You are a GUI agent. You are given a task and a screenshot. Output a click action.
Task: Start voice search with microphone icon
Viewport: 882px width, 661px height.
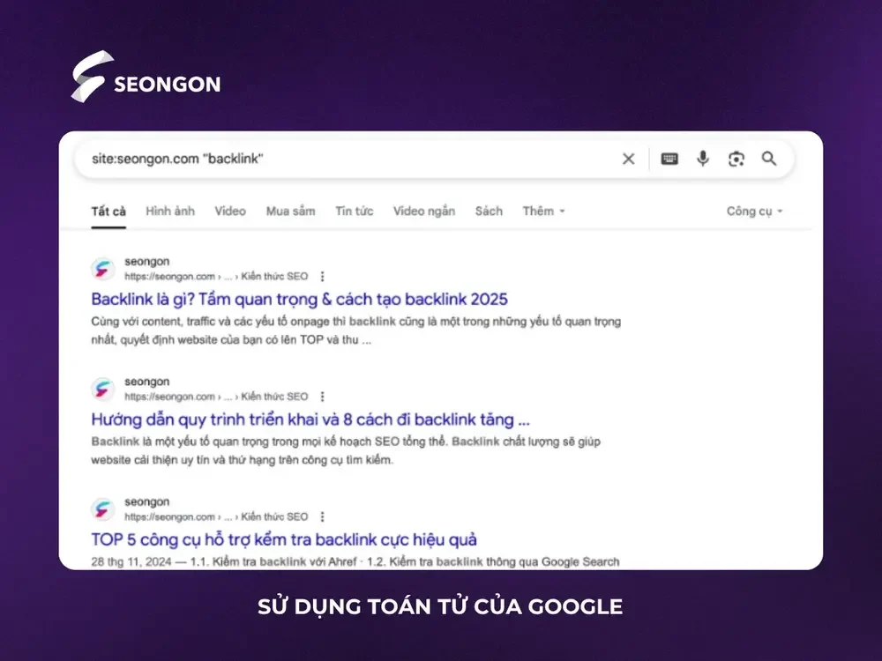703,159
